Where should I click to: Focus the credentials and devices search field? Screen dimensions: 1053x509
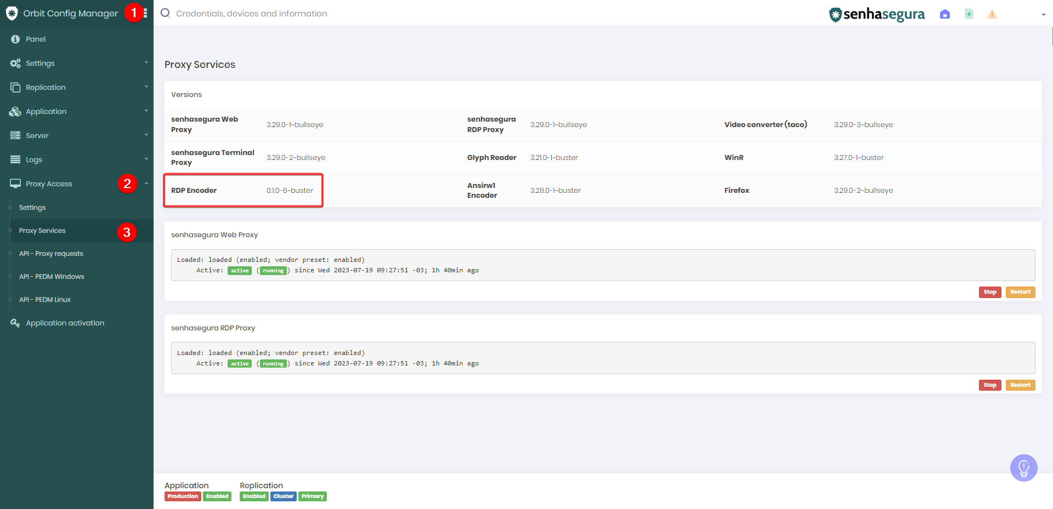click(251, 13)
